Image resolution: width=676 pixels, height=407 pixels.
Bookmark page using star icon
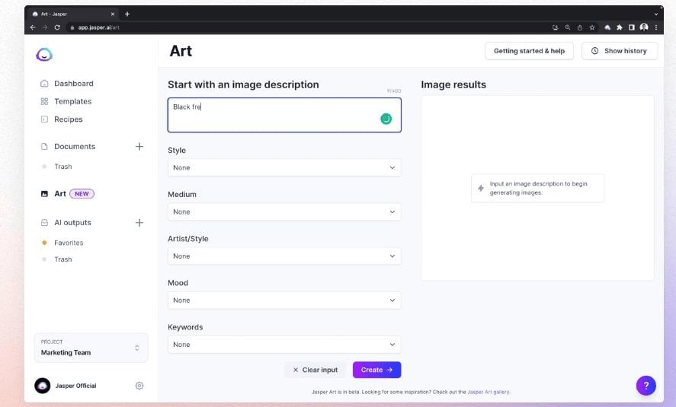coord(592,27)
